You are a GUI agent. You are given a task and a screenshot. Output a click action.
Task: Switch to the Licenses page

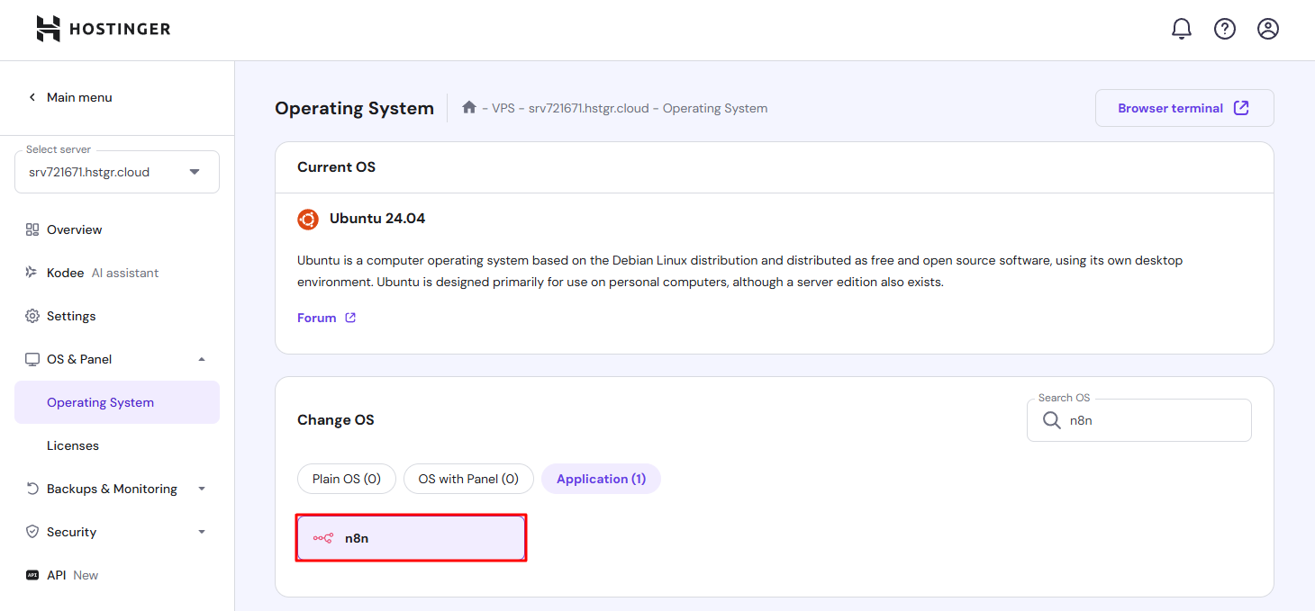pyautogui.click(x=72, y=445)
